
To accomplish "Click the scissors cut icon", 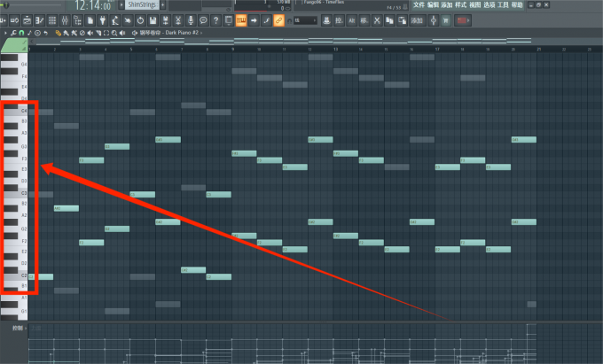I will (x=377, y=20).
